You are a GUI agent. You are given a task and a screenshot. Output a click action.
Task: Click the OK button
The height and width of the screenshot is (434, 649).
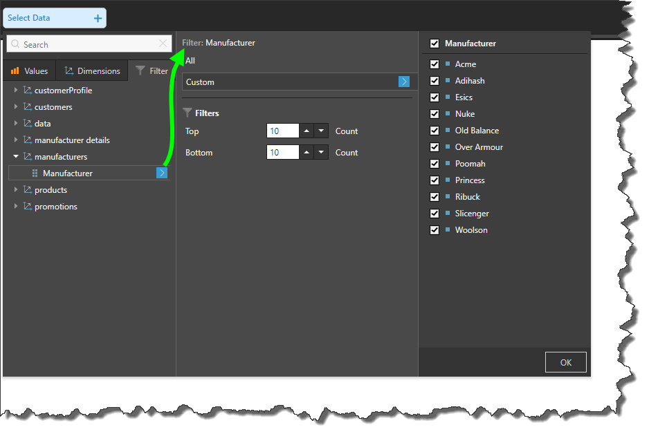(565, 363)
